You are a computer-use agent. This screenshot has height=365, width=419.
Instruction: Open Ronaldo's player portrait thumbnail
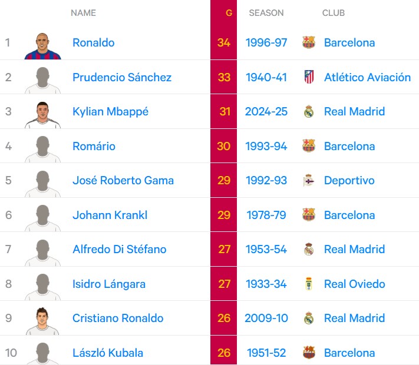pyautogui.click(x=42, y=44)
